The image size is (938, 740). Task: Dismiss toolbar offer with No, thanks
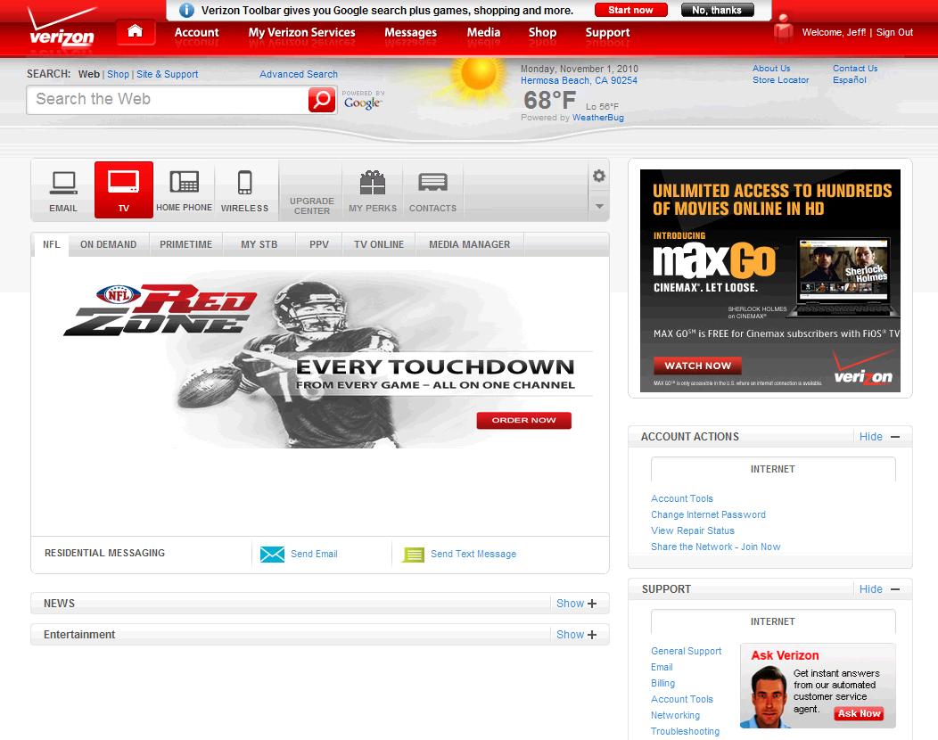click(x=717, y=10)
